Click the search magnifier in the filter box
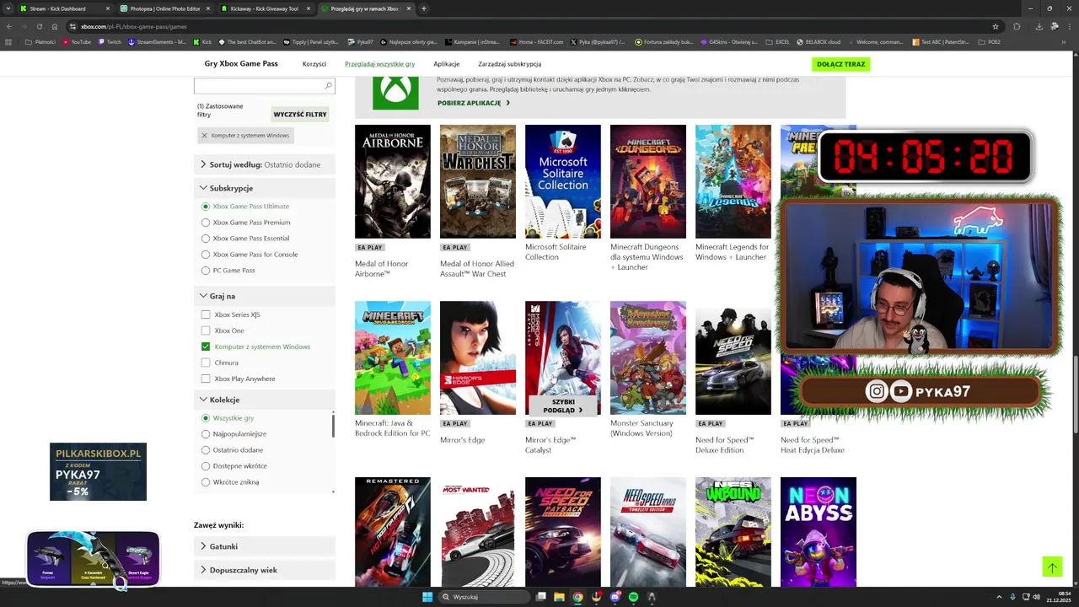Viewport: 1079px width, 607px height. [328, 86]
